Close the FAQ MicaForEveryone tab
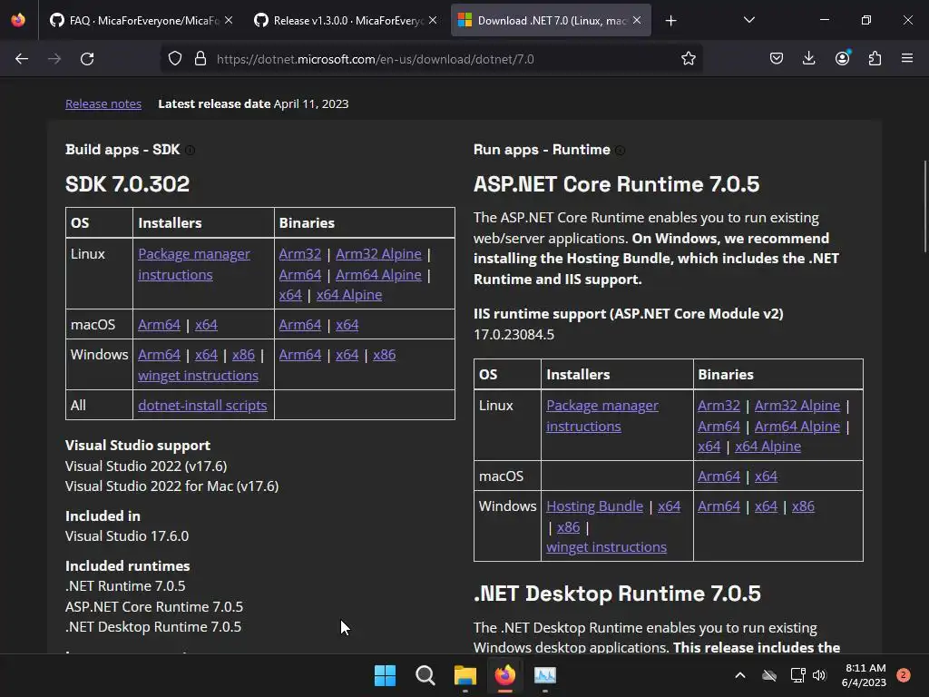Image resolution: width=929 pixels, height=697 pixels. tap(229, 20)
